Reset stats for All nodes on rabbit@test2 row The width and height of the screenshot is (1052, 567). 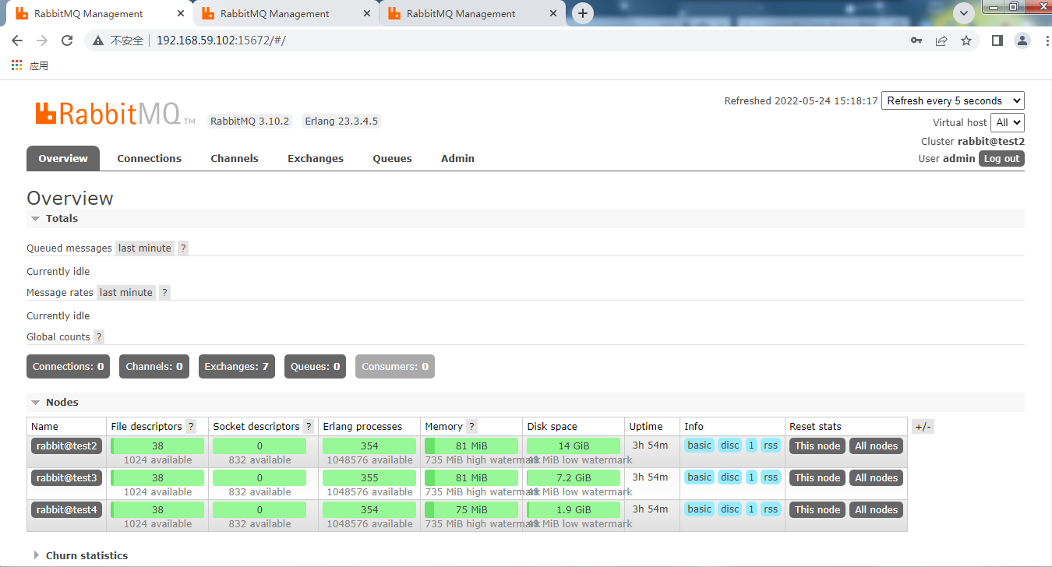point(877,445)
